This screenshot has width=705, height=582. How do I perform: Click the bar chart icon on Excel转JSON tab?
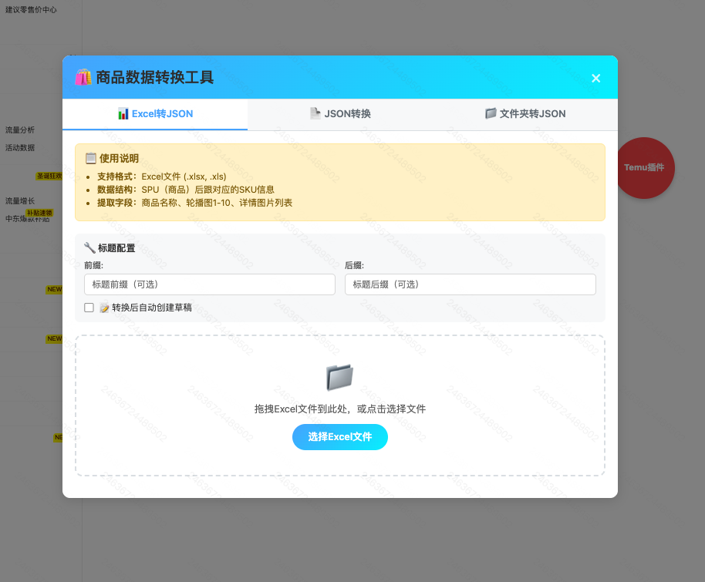pos(123,113)
